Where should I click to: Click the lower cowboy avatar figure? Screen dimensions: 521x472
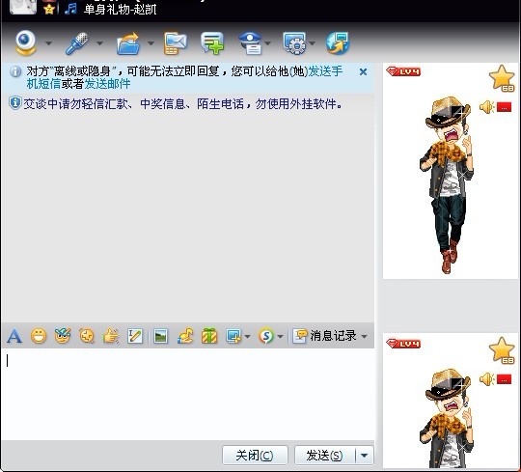[x=447, y=418]
